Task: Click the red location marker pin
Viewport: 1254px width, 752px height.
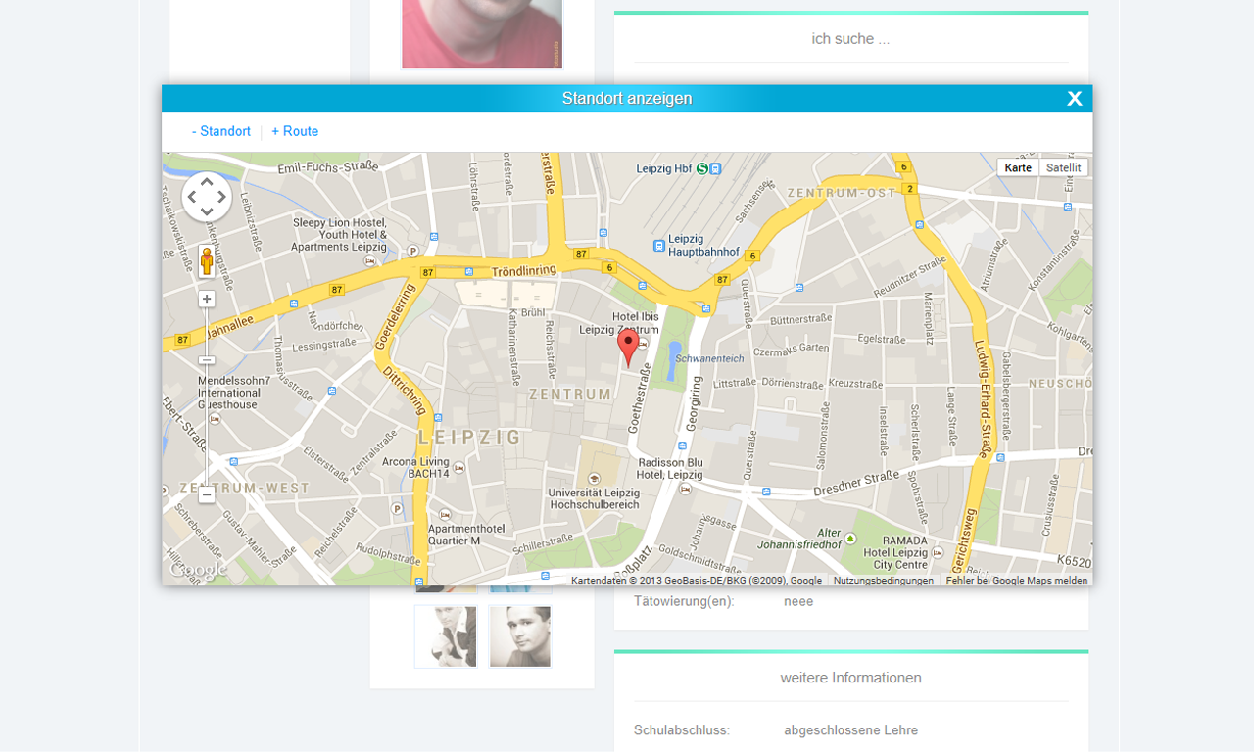Action: [x=628, y=348]
